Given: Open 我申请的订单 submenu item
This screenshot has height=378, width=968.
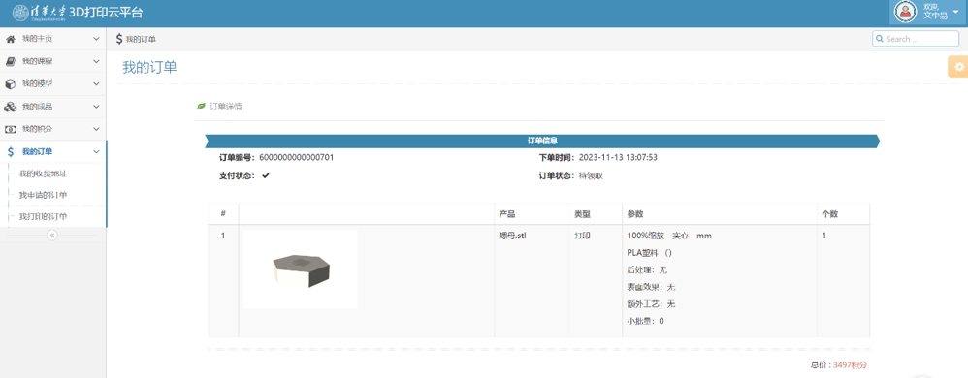Looking at the screenshot, I should coord(44,195).
